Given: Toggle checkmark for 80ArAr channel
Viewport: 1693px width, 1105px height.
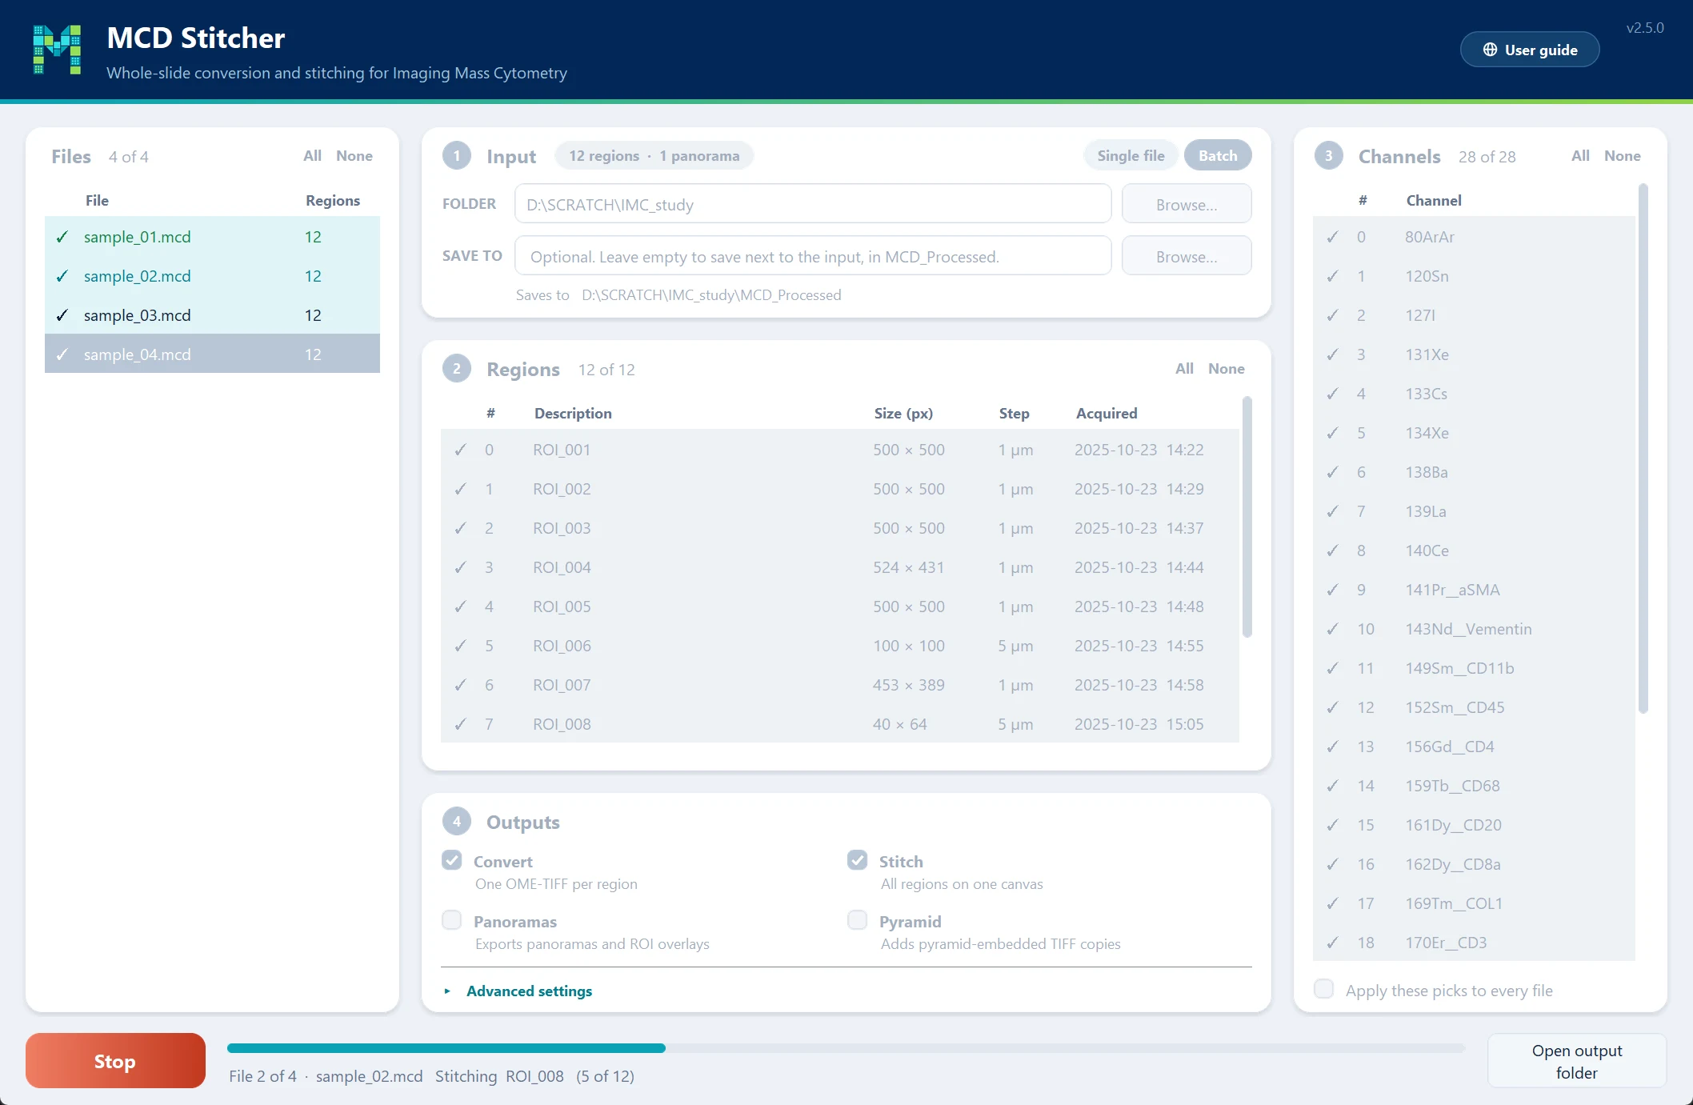Looking at the screenshot, I should pos(1332,237).
